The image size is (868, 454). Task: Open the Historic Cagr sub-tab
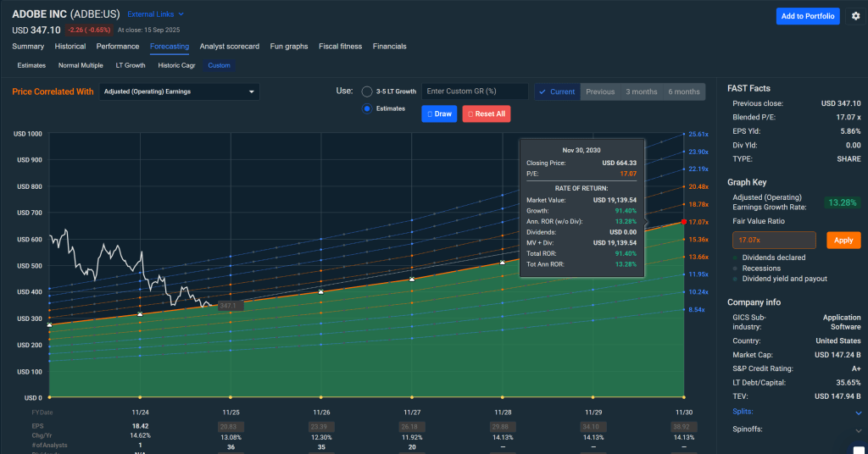point(176,65)
